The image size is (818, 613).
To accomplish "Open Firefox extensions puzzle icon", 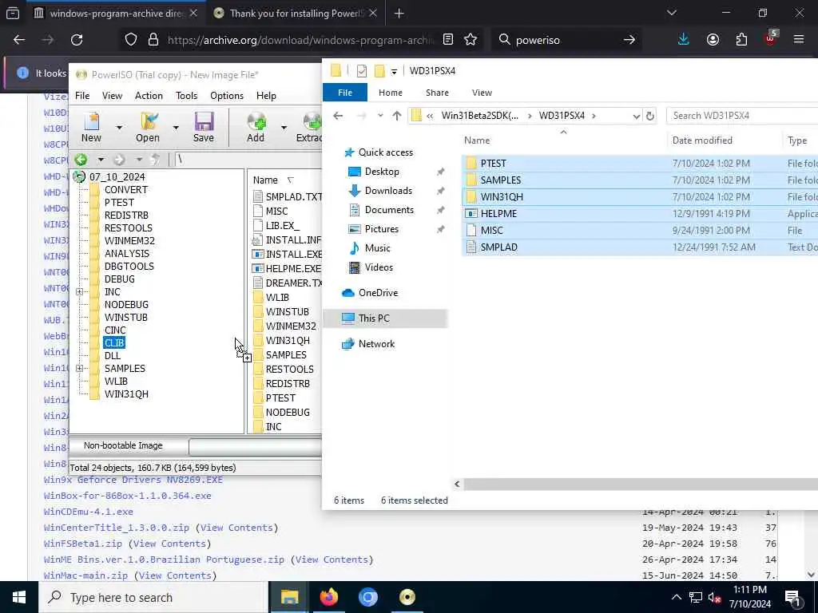I will [x=741, y=40].
